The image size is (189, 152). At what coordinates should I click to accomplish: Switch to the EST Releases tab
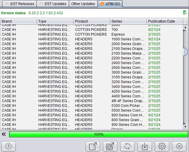(x=19, y=4)
